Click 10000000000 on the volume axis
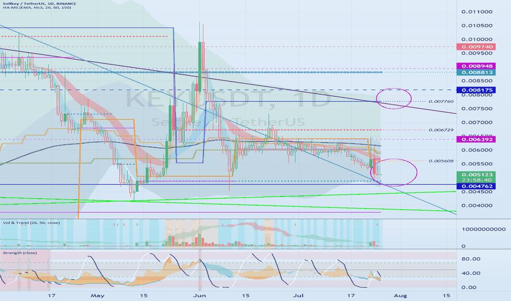Image resolution: width=511 pixels, height=301 pixels. pos(484,229)
